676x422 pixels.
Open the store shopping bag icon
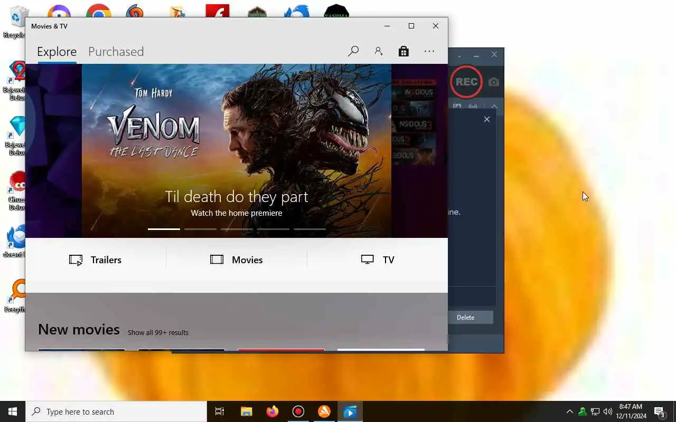click(x=403, y=51)
